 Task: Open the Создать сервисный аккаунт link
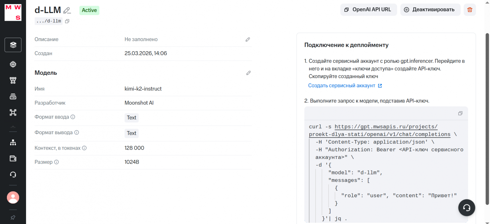342,85
